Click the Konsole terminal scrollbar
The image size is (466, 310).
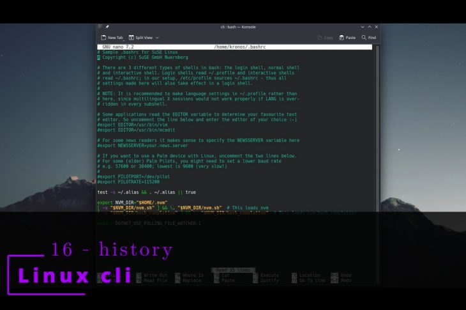click(x=380, y=160)
